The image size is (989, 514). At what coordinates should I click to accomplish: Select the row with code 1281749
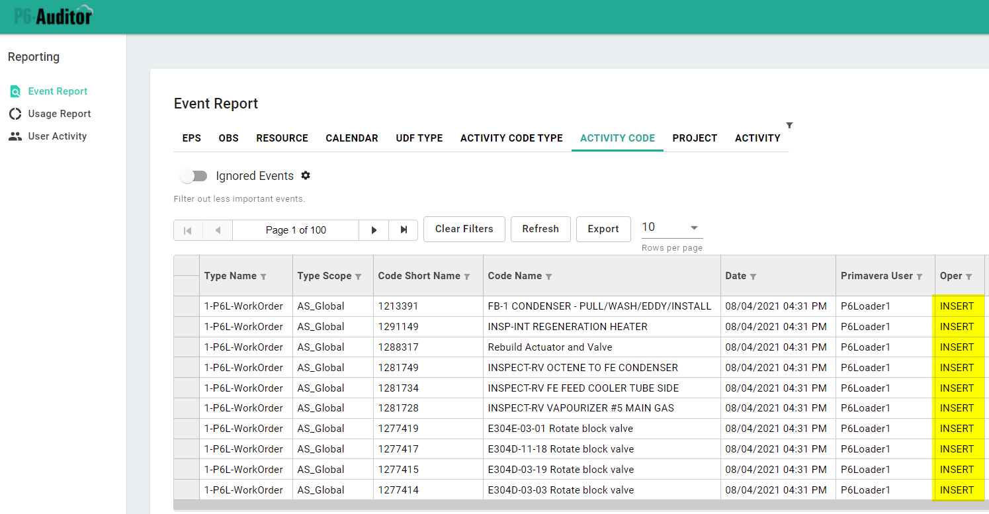(x=398, y=368)
